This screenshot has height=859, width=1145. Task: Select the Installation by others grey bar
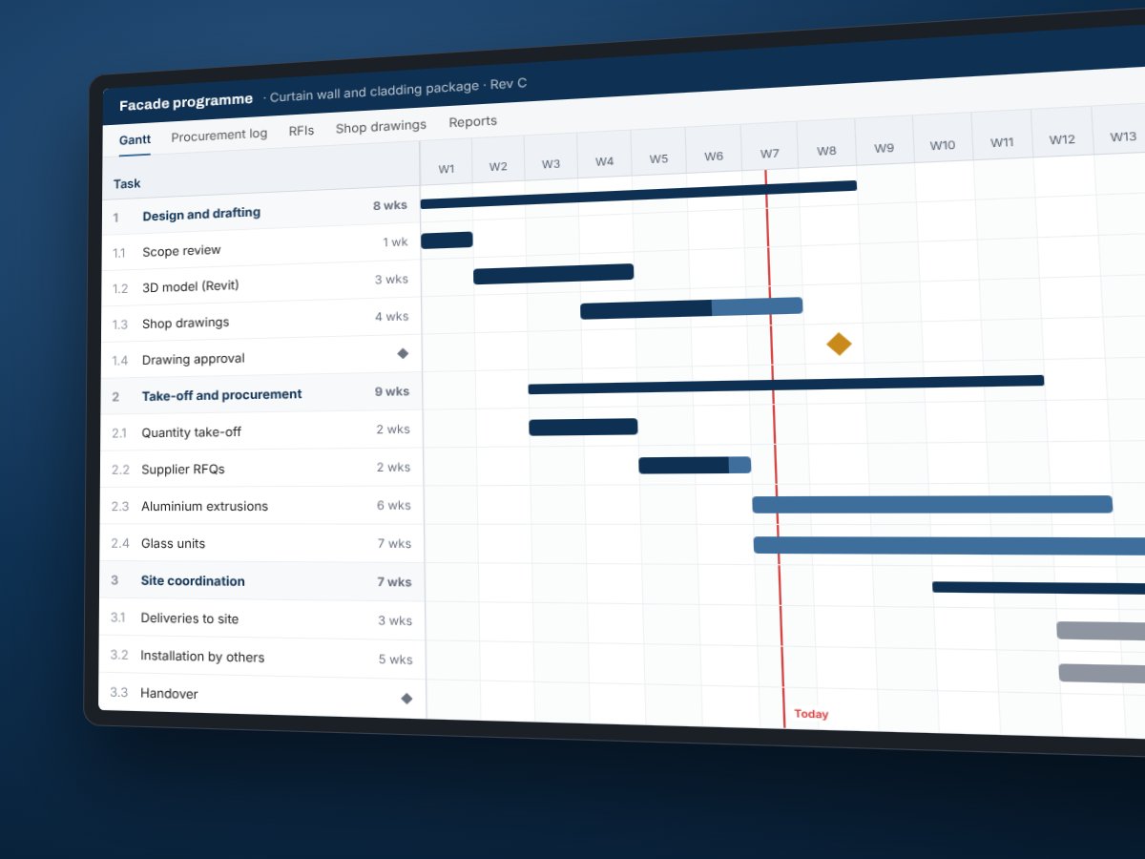(x=1102, y=674)
